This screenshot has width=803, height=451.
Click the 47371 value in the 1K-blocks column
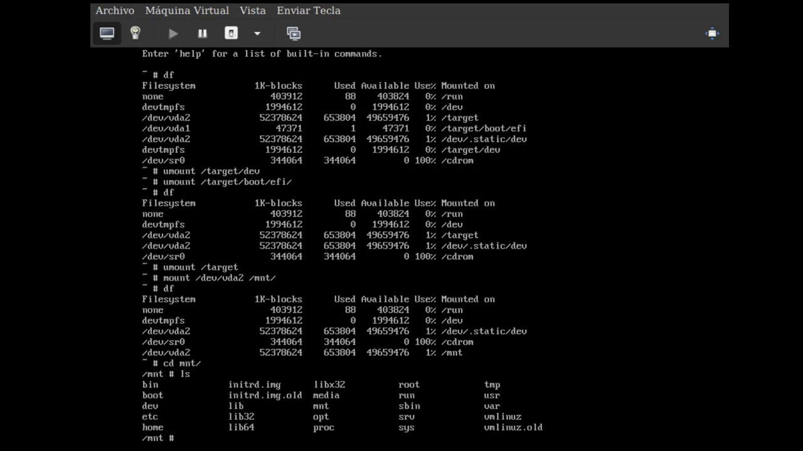[289, 128]
